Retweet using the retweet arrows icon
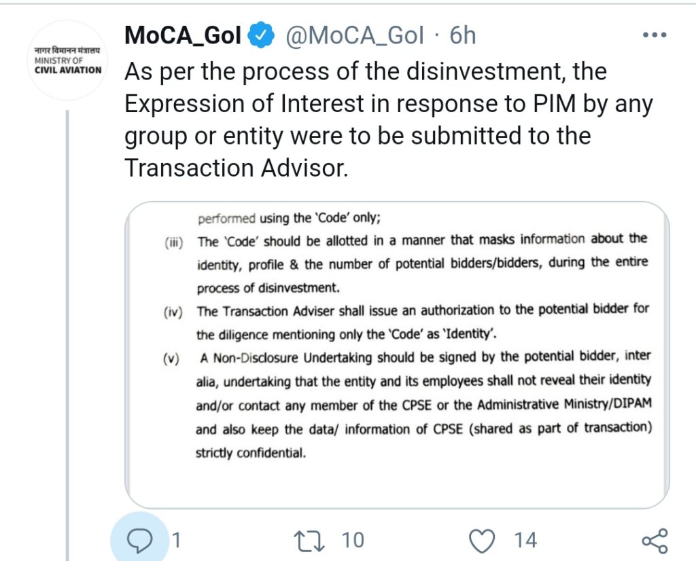Image resolution: width=696 pixels, height=561 pixels. pos(309,541)
